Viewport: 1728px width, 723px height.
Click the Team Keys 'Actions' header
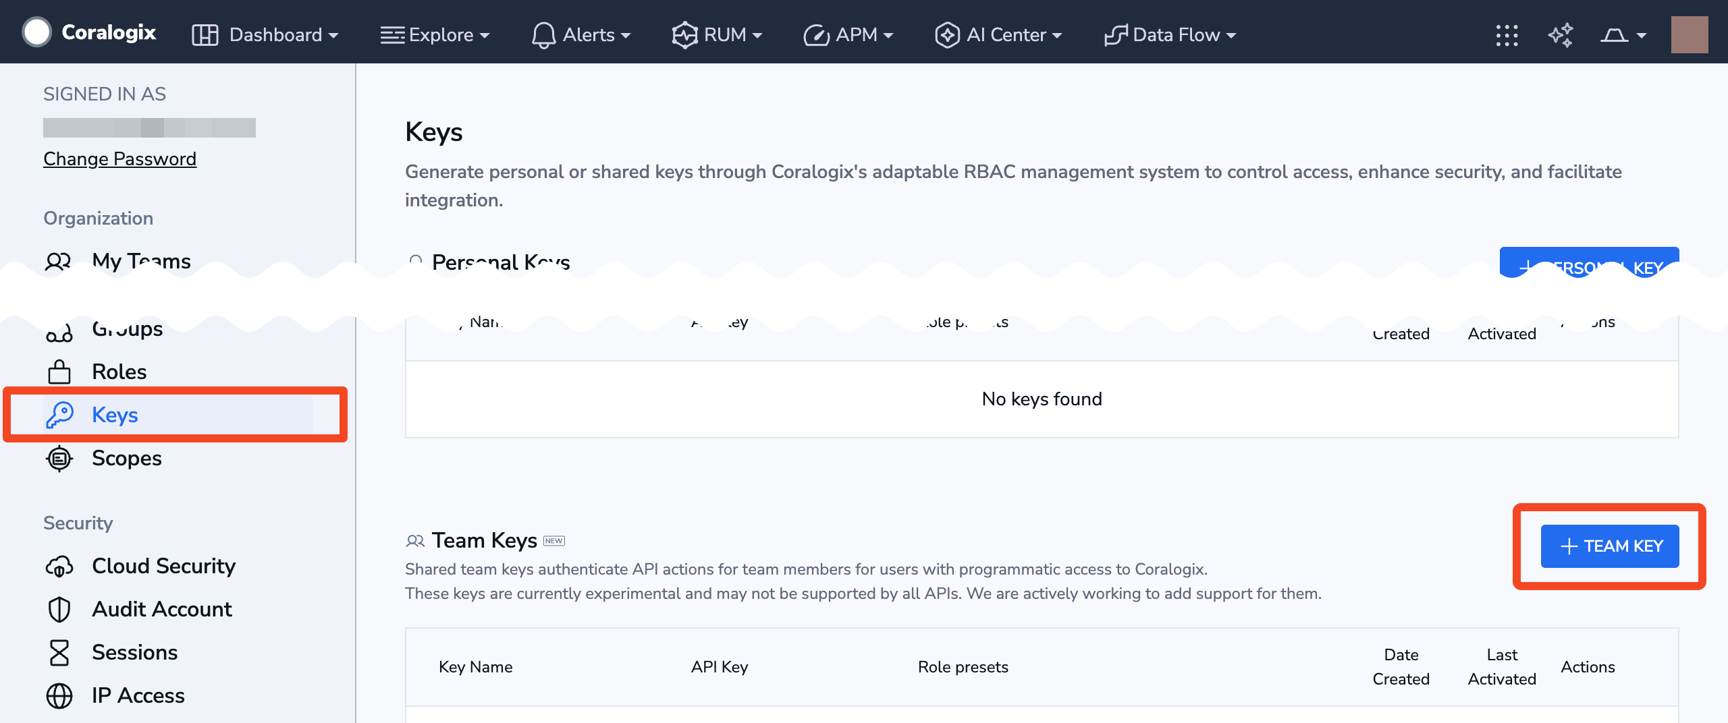point(1588,667)
